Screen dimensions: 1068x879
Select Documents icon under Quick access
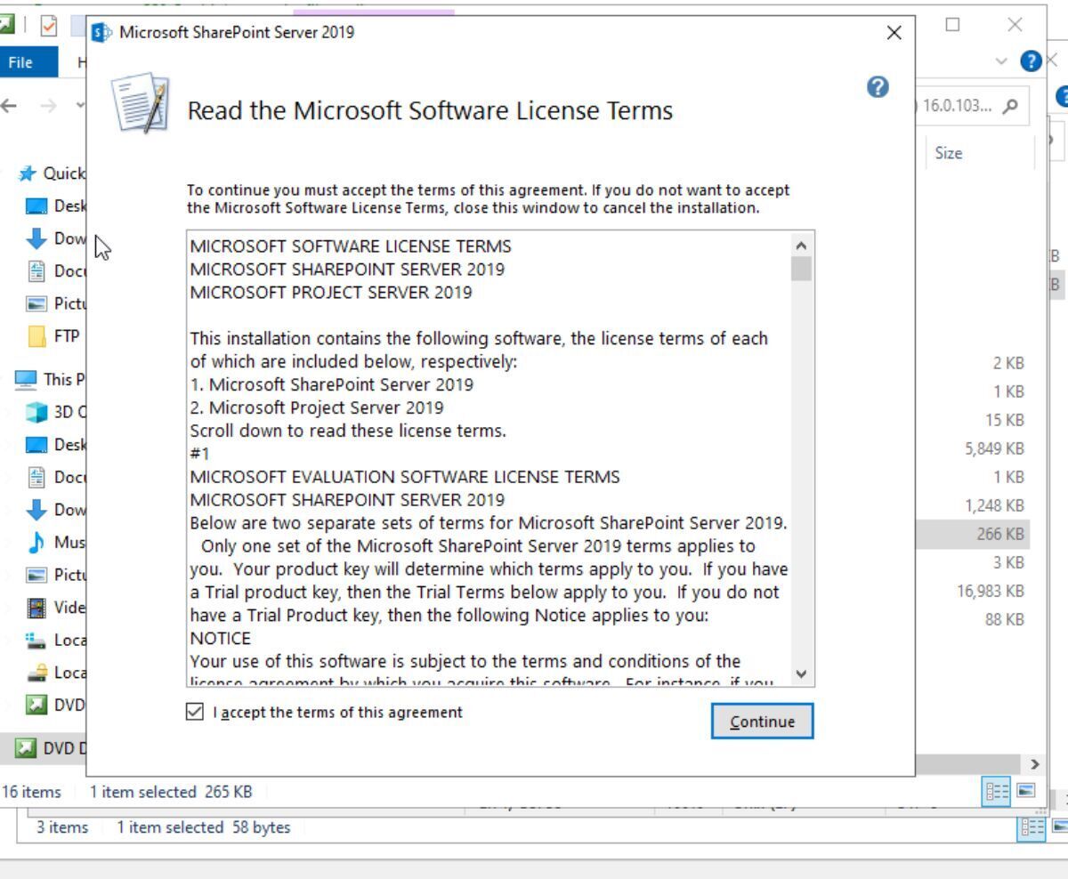coord(36,270)
